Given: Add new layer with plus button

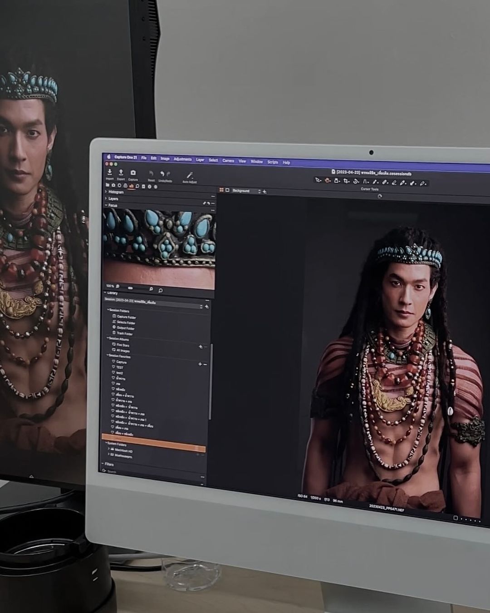Looking at the screenshot, I should click(x=265, y=192).
